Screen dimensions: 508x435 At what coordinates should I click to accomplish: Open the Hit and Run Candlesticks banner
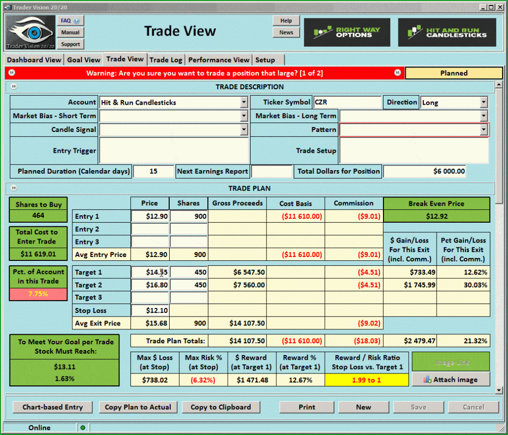(x=446, y=33)
